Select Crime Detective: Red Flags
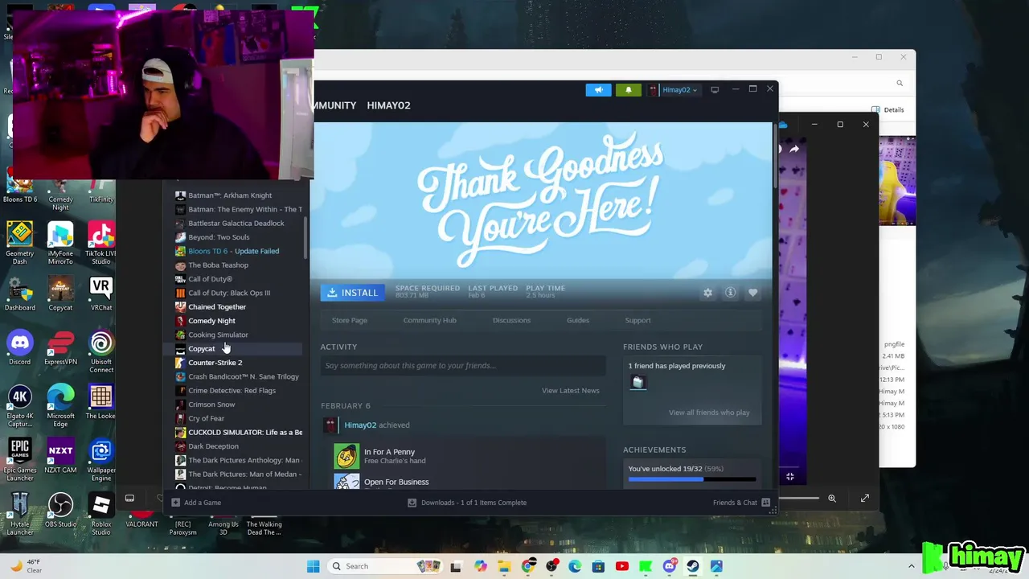Viewport: 1029px width, 579px height. pos(232,391)
